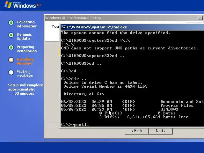The width and height of the screenshot is (204, 153).
Task: Click the 'cd \\.\' command line
Action: [96, 40]
